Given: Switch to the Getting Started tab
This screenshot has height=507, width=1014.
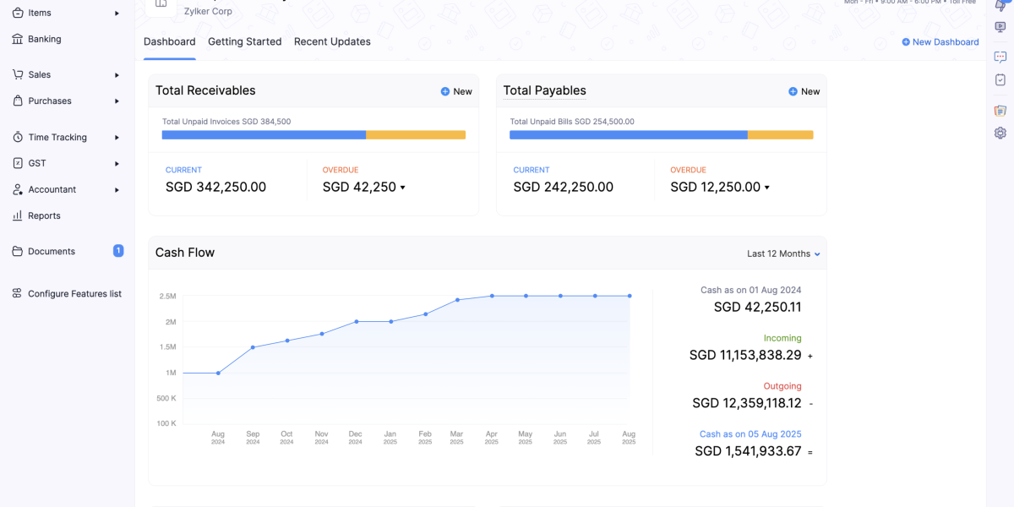Looking at the screenshot, I should 244,41.
